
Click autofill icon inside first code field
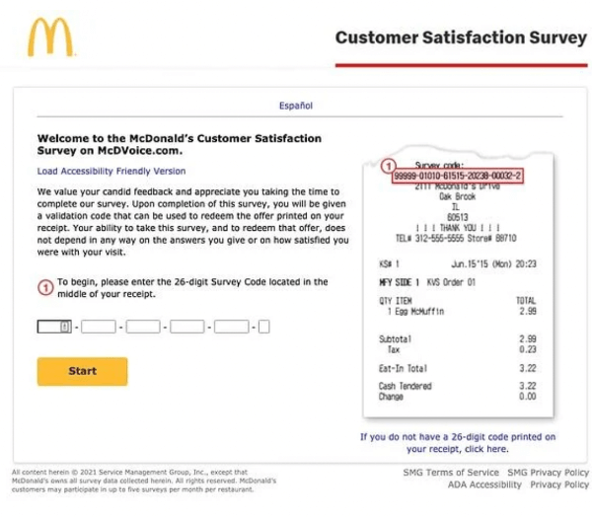[x=65, y=327]
